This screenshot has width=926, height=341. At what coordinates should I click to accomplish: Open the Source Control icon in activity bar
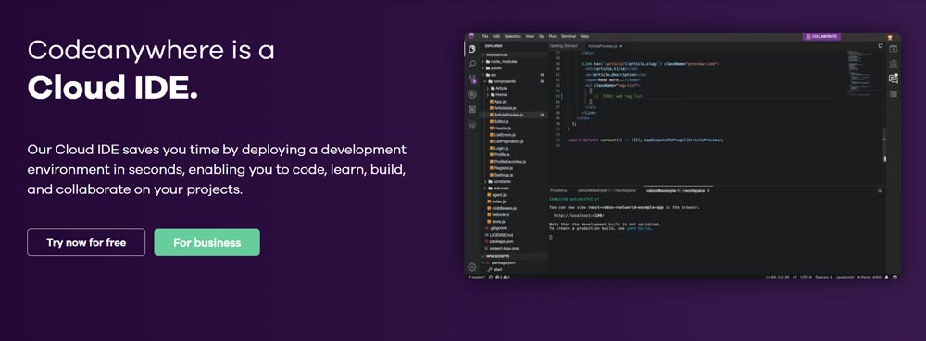(472, 79)
